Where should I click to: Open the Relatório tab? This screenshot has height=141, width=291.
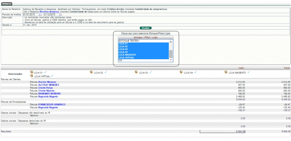coord(6,4)
